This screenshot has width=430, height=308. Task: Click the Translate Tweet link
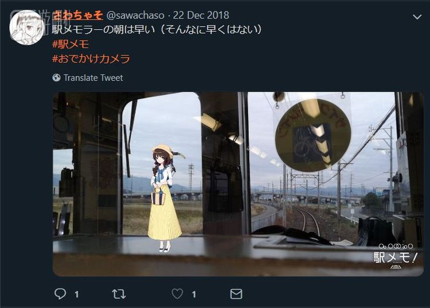(93, 78)
